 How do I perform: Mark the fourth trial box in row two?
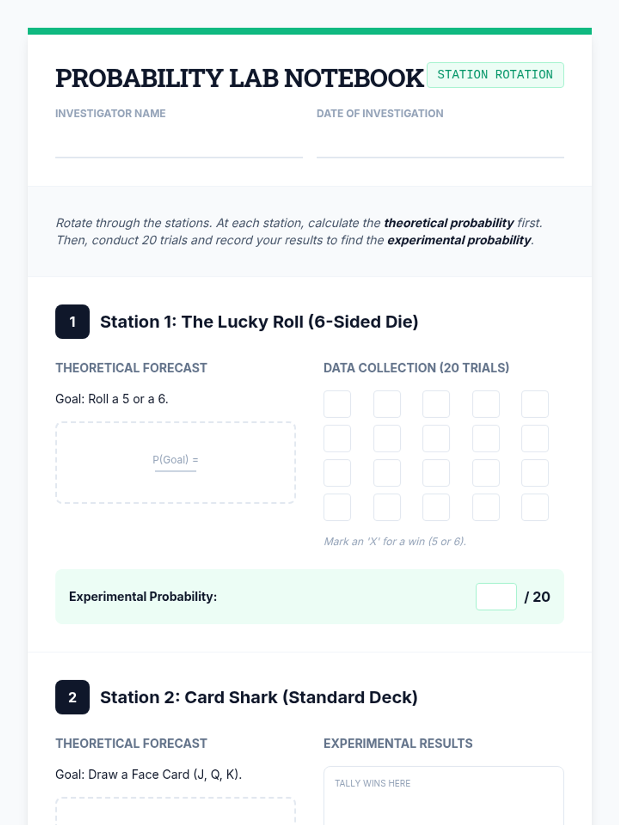click(486, 438)
